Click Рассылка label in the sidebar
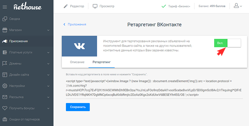Viewport: 249px width, 126px height. coord(16,97)
